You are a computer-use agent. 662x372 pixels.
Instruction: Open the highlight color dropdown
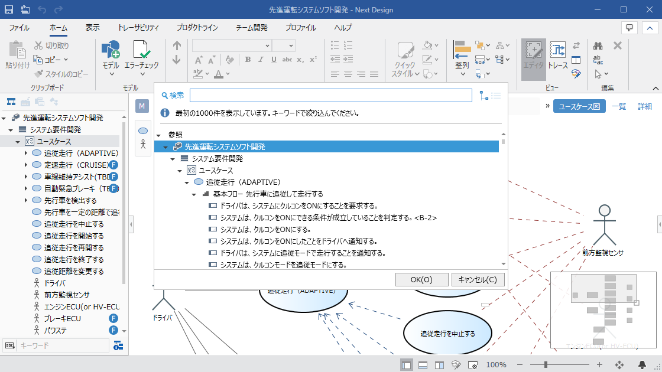point(207,74)
